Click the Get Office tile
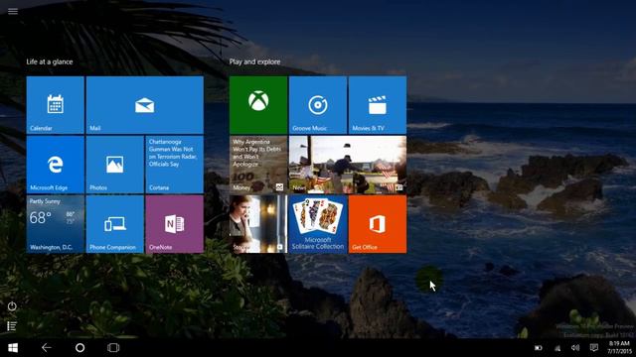The width and height of the screenshot is (636, 357). coord(378,224)
